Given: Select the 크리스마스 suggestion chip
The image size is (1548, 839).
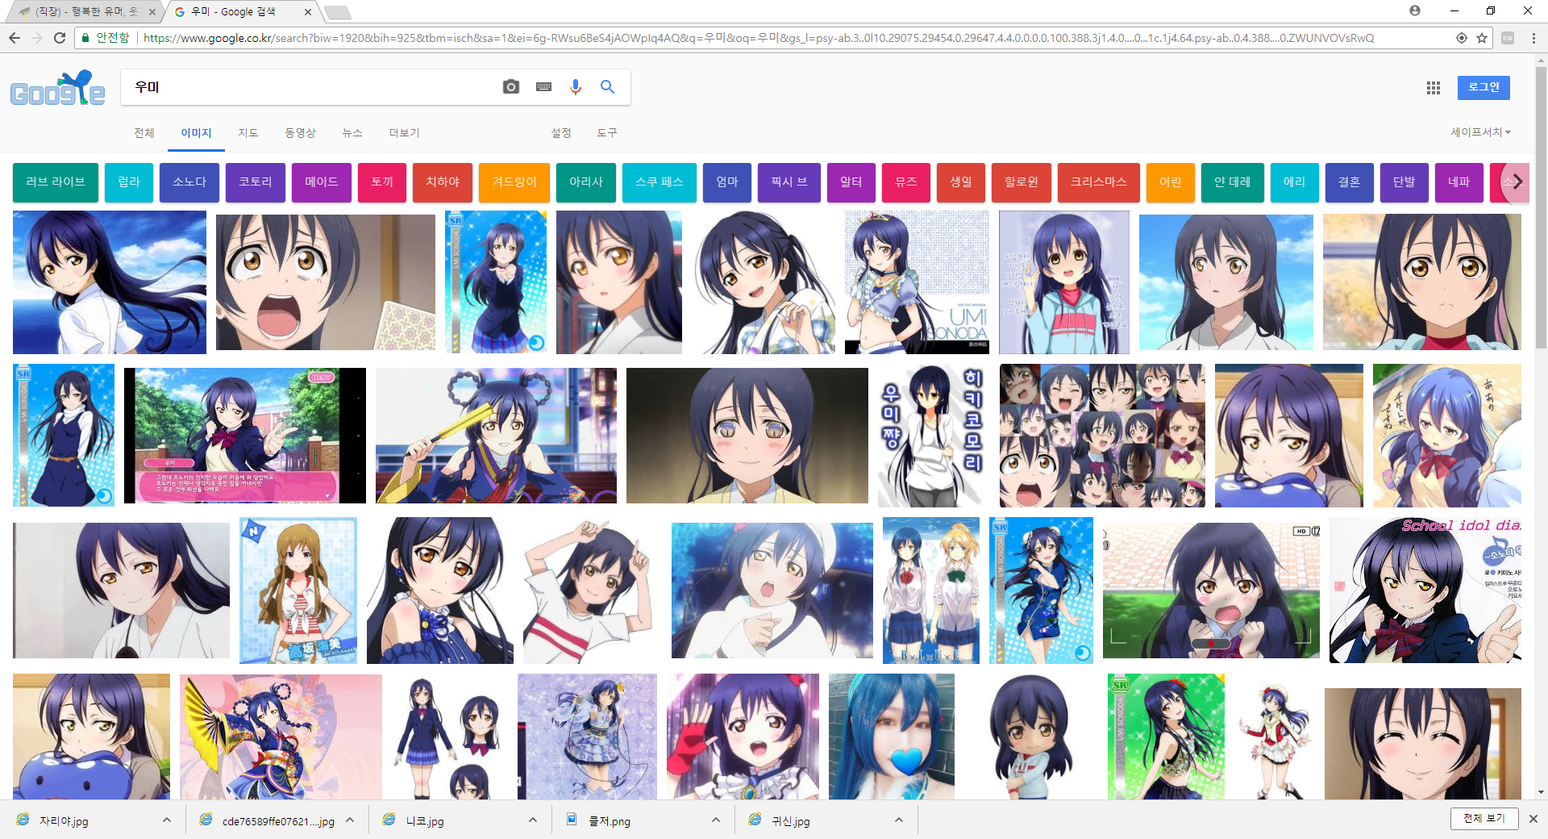Looking at the screenshot, I should [1099, 182].
